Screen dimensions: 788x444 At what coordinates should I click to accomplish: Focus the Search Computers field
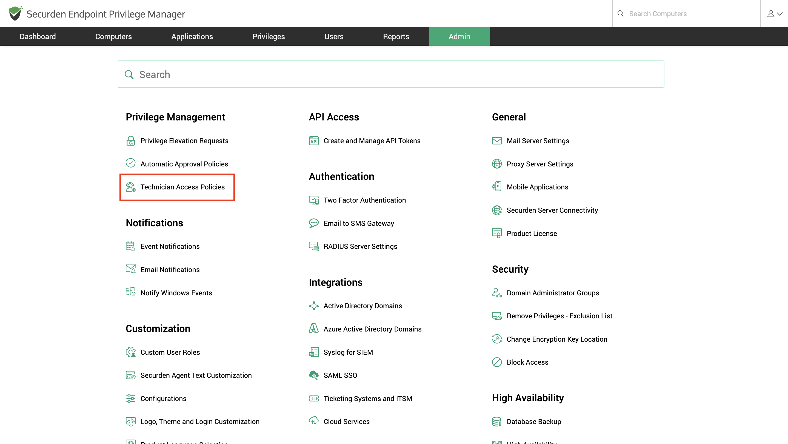(686, 14)
